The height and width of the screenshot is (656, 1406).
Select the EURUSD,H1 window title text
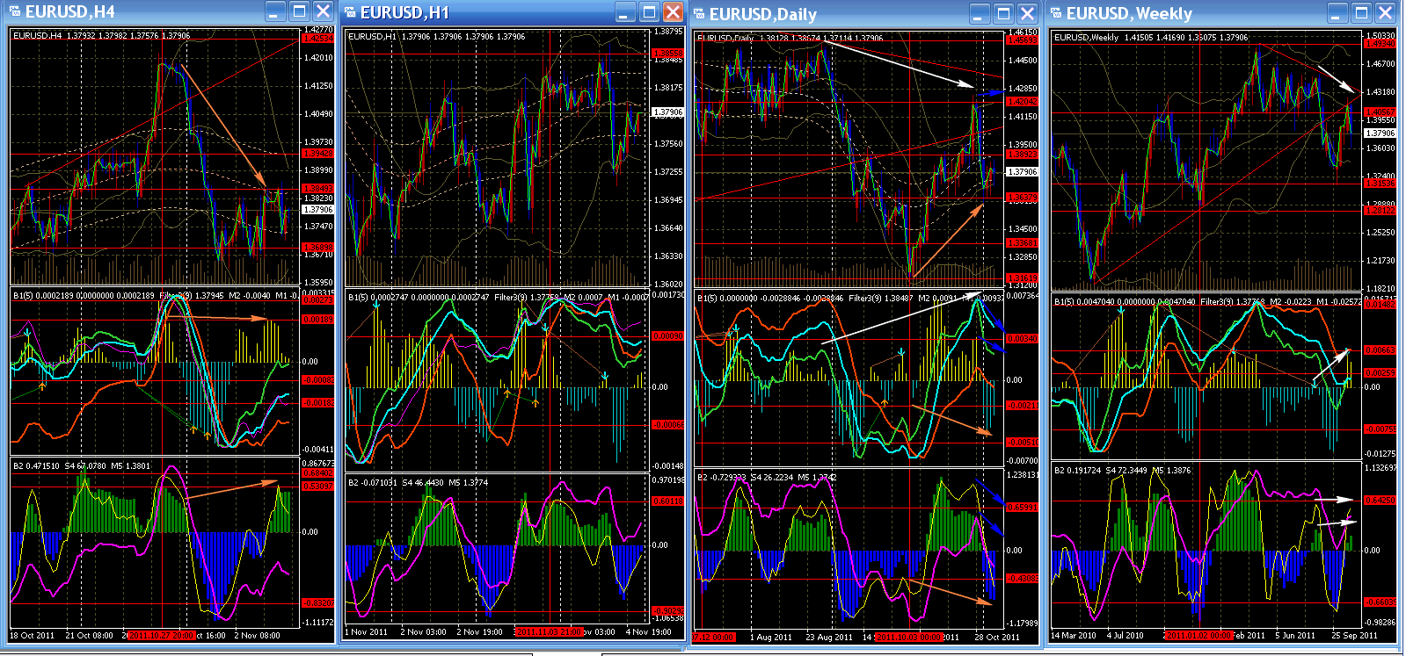coord(404,12)
